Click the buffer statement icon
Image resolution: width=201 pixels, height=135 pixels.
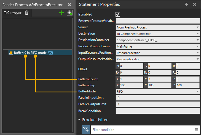(11, 53)
